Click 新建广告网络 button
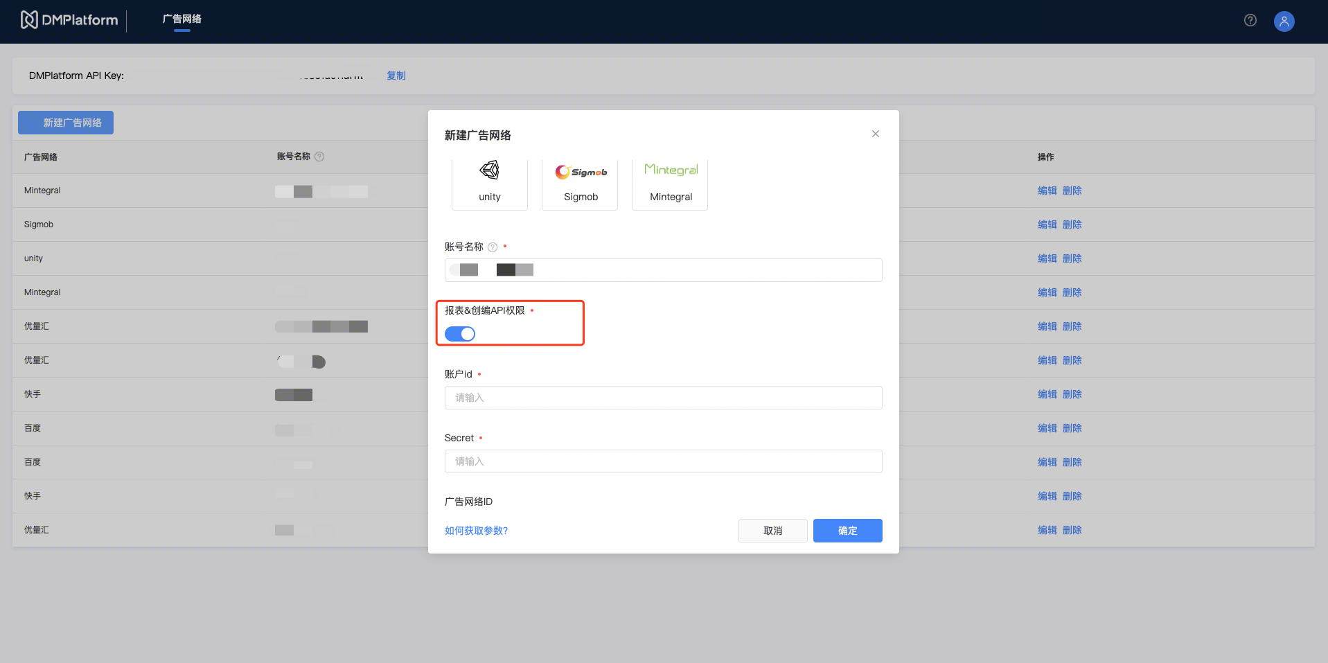1328x663 pixels. (x=66, y=123)
